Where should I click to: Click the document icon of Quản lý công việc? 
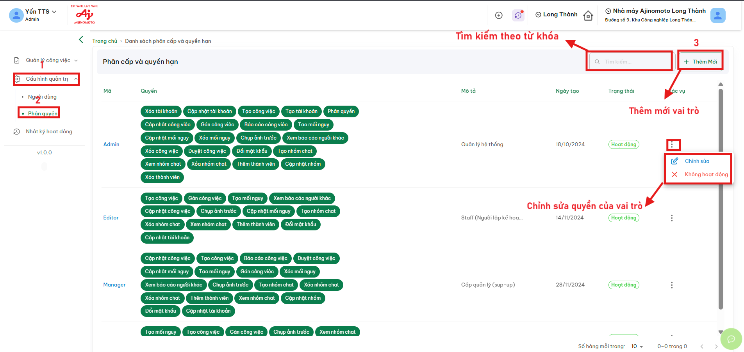(17, 60)
